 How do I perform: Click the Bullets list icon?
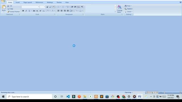click(58, 7)
